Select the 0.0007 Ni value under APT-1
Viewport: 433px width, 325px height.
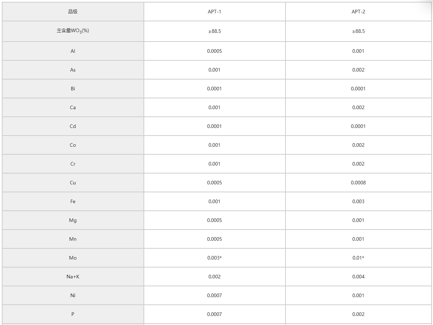[x=215, y=295]
